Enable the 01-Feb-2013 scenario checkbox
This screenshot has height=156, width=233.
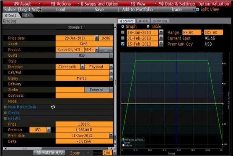pos(123,38)
